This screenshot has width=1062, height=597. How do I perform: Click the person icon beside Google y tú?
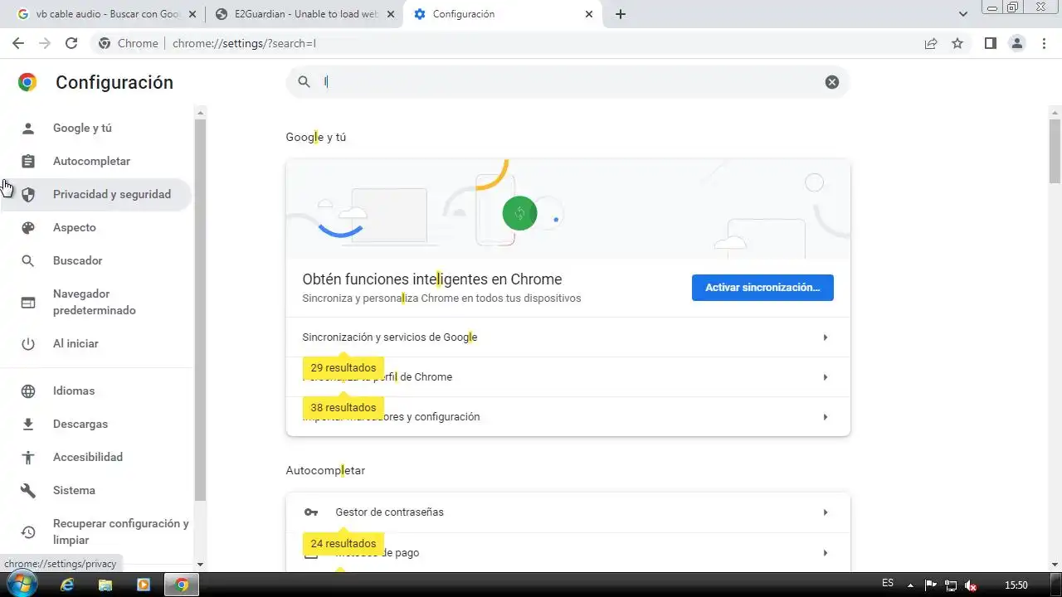(28, 128)
